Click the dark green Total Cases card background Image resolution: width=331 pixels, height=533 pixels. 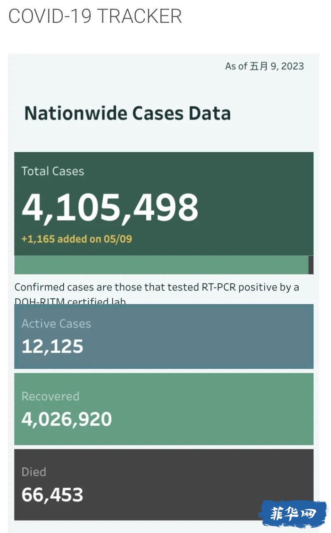click(x=249, y=199)
